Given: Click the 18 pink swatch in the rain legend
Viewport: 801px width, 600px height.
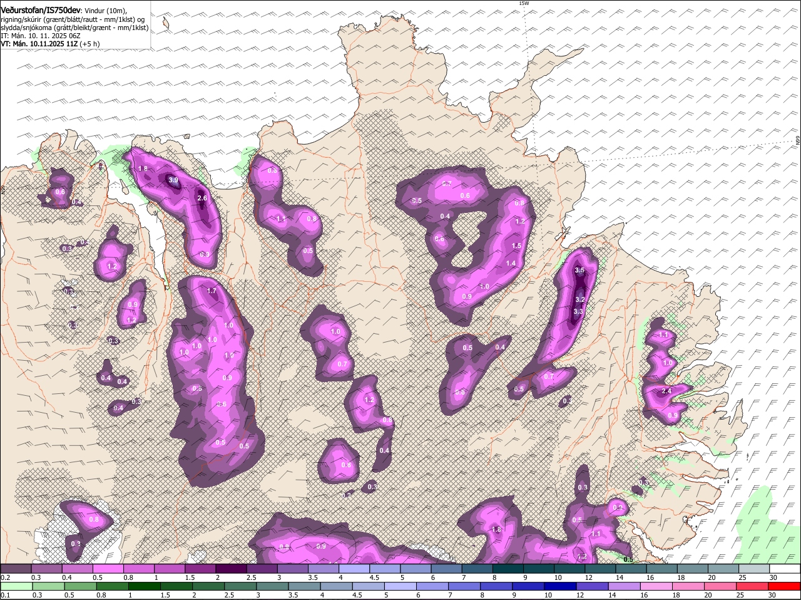Looking at the screenshot, I should coord(687,586).
